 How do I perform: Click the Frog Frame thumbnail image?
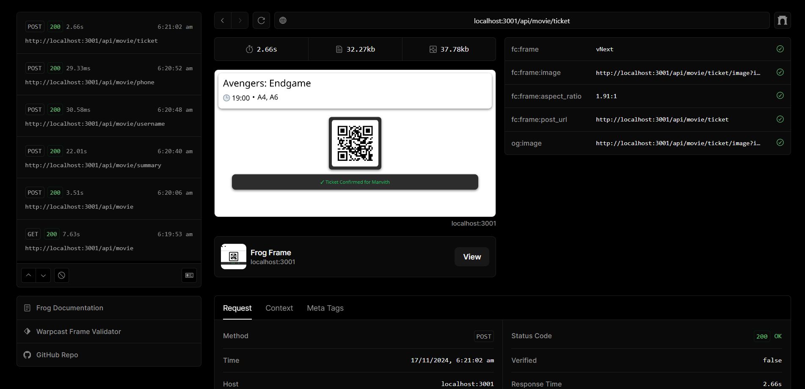coord(234,257)
